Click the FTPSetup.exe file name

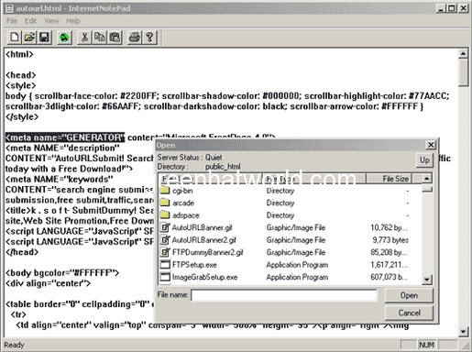point(194,265)
